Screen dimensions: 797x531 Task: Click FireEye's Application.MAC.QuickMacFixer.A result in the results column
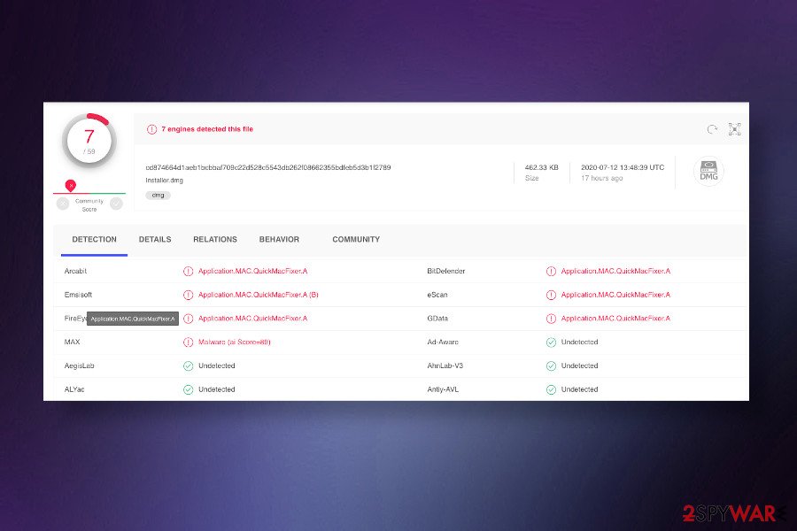[x=252, y=319]
